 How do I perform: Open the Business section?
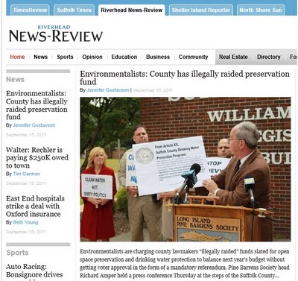point(158,57)
